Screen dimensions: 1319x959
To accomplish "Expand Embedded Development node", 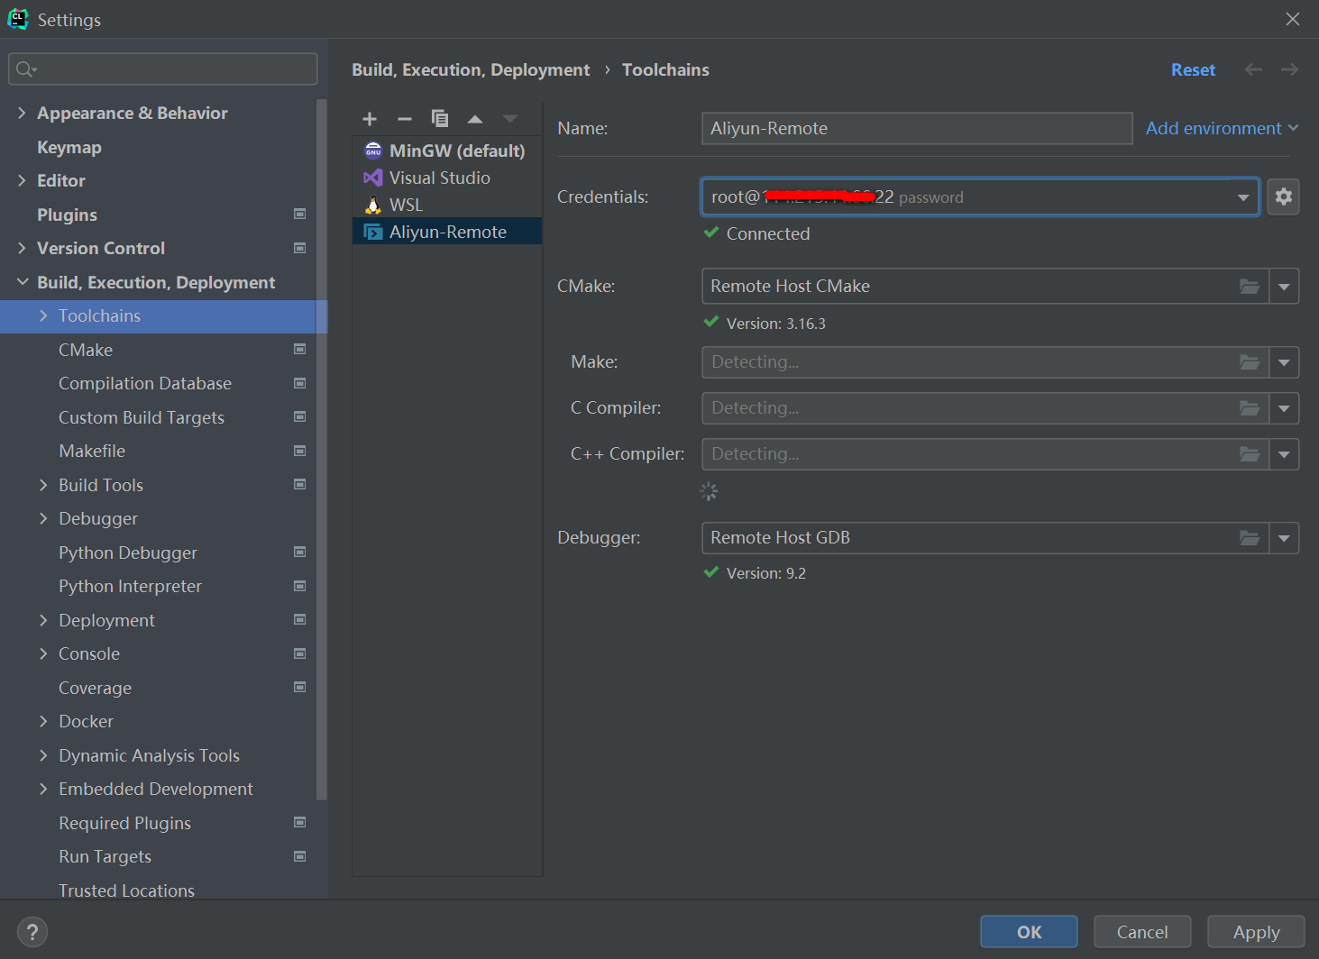I will point(43,789).
